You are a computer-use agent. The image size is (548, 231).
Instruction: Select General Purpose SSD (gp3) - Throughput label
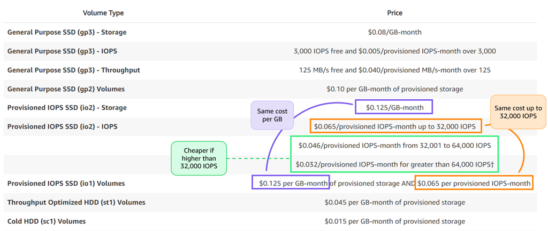[74, 70]
